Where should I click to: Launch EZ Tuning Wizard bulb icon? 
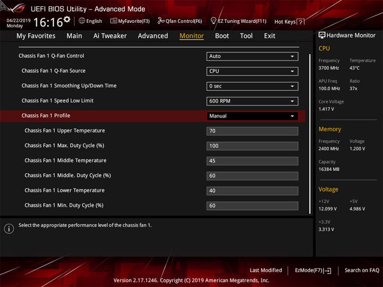(213, 21)
